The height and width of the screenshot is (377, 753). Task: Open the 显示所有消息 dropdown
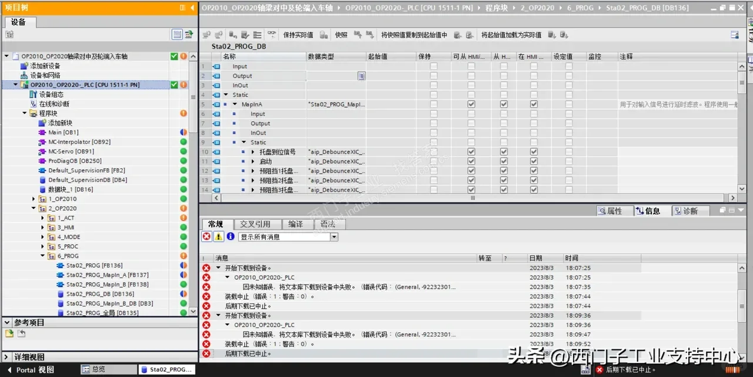coord(334,236)
